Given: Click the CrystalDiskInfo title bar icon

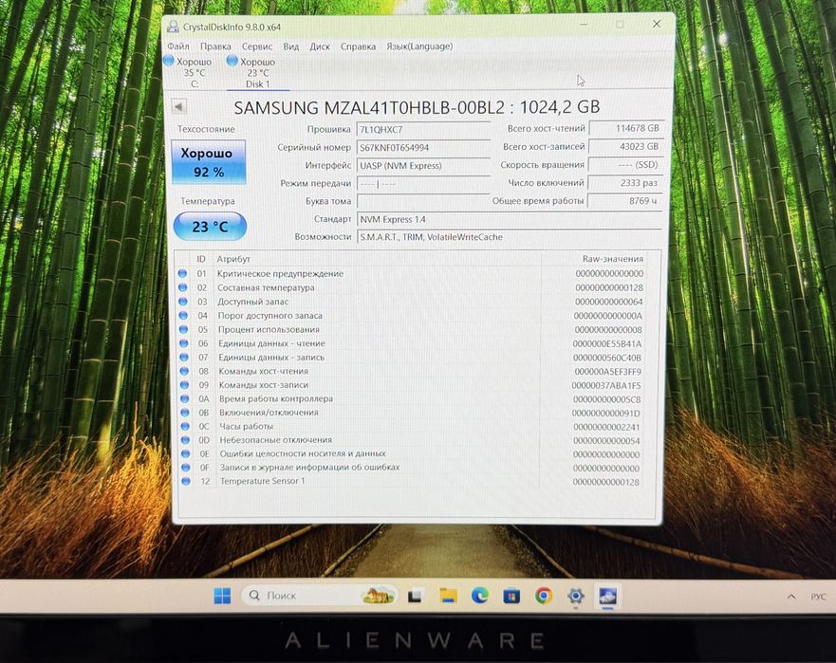Looking at the screenshot, I should coord(173,27).
